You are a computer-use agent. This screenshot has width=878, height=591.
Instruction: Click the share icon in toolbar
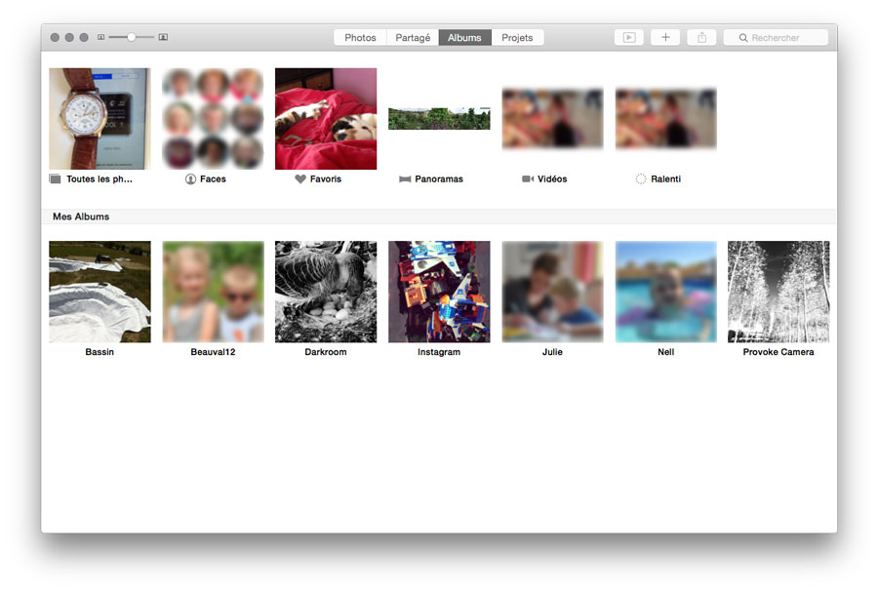701,37
